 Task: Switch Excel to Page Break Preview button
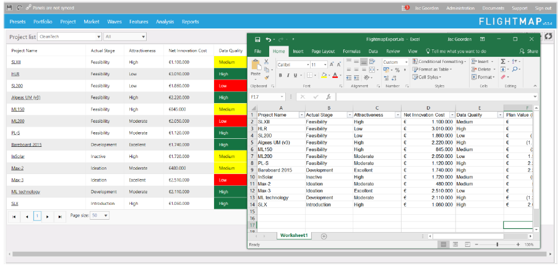coord(467,244)
